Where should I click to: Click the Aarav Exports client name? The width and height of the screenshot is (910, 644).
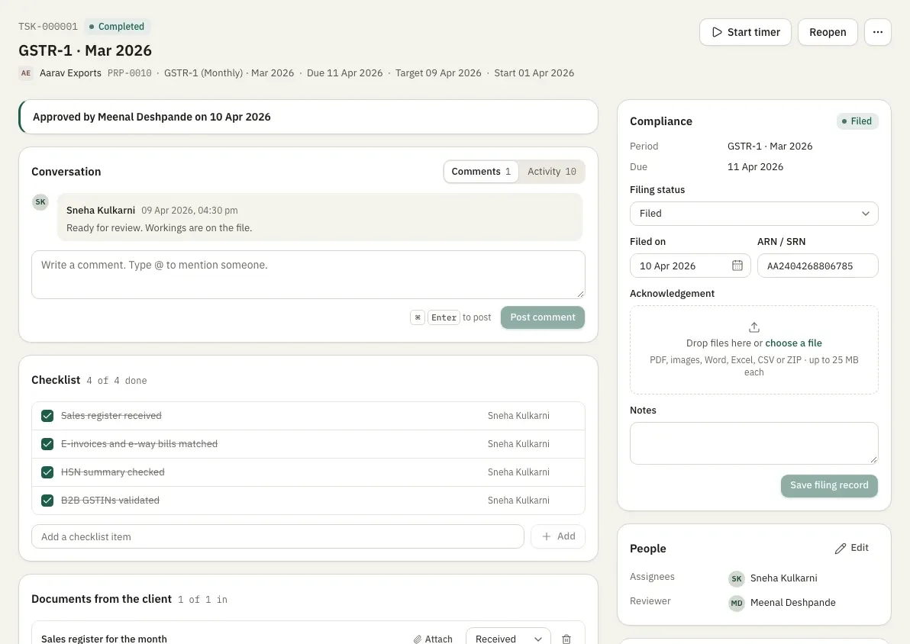pyautogui.click(x=70, y=73)
